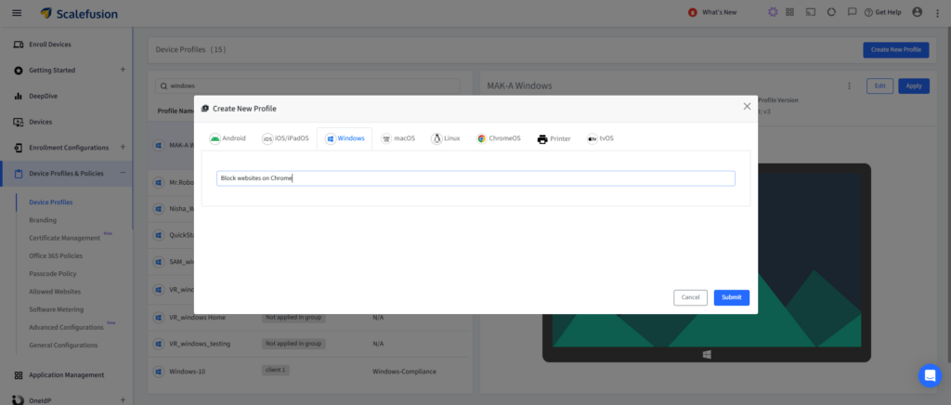Open Branding submenu item

coord(43,220)
